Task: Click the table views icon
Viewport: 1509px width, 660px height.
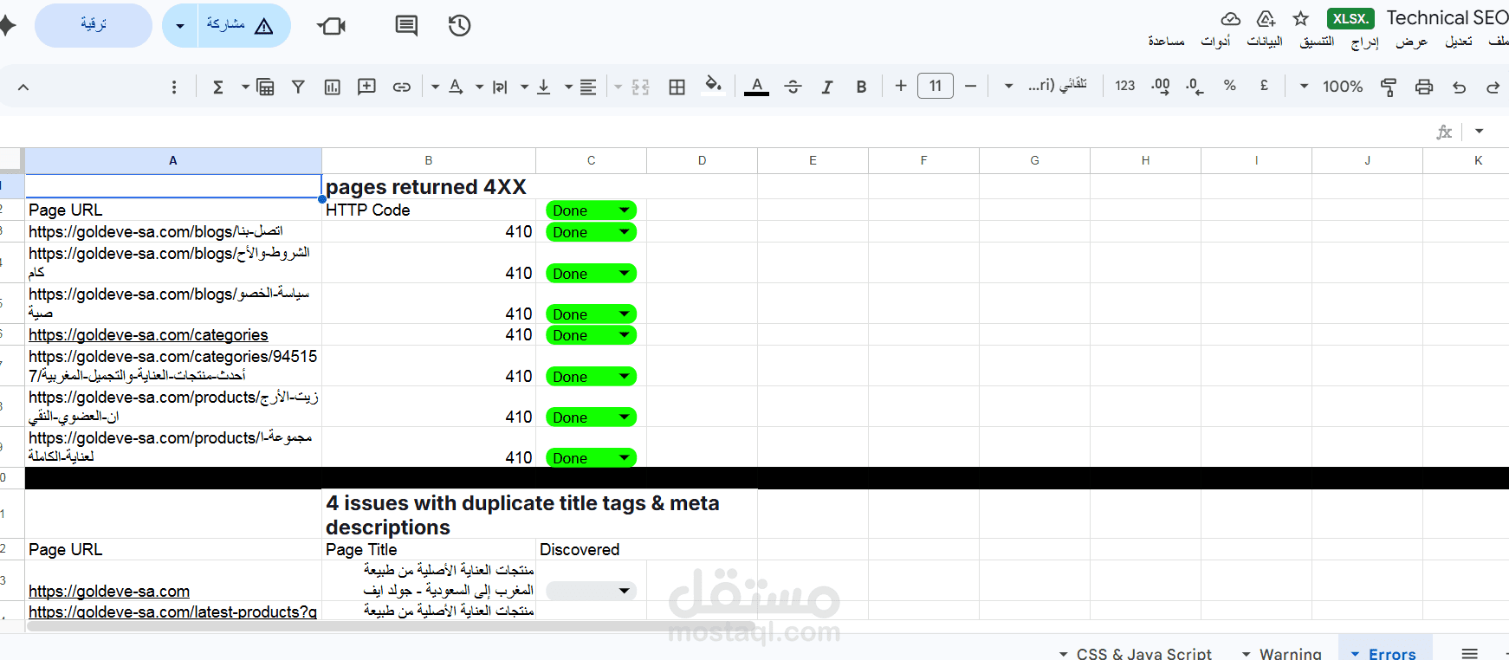Action: (x=265, y=87)
